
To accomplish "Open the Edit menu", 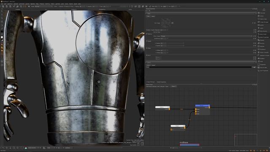I will pyautogui.click(x=5, y=4).
